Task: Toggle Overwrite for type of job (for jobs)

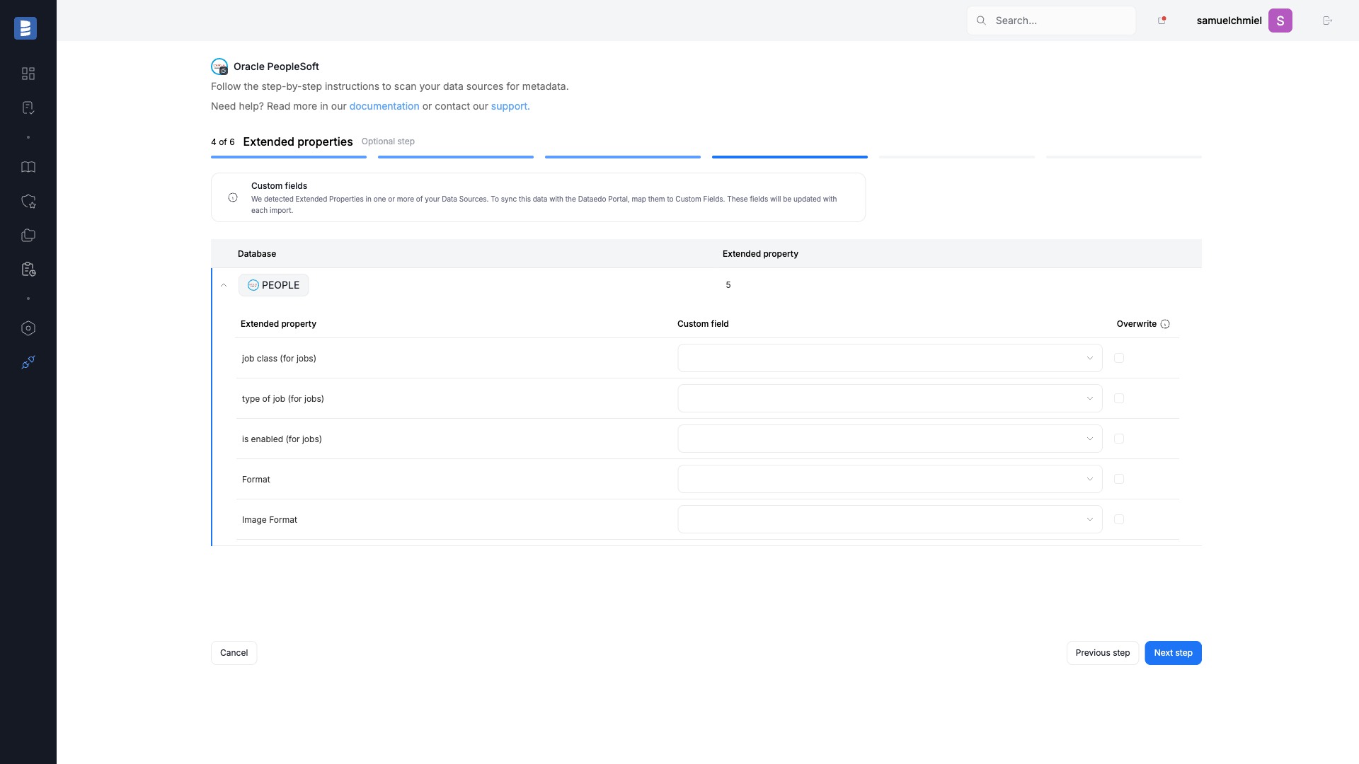Action: [1119, 398]
